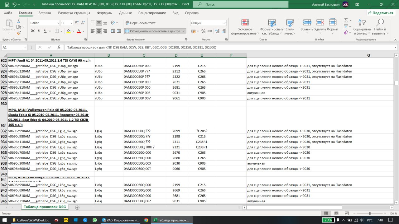This screenshot has height=224, width=399.
Task: Click the Insert function fx icon
Action: (59, 47)
